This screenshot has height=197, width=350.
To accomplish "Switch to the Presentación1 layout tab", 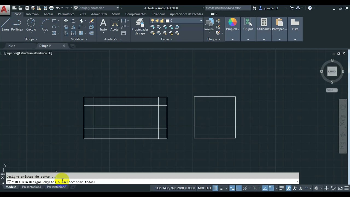I will click(31, 187).
